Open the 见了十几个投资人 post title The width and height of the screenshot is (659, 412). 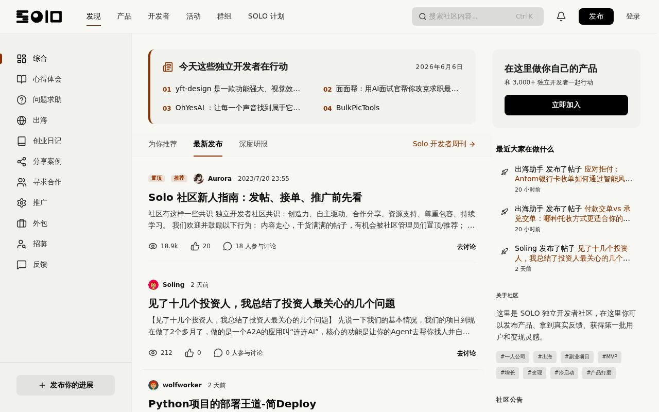[x=272, y=303]
